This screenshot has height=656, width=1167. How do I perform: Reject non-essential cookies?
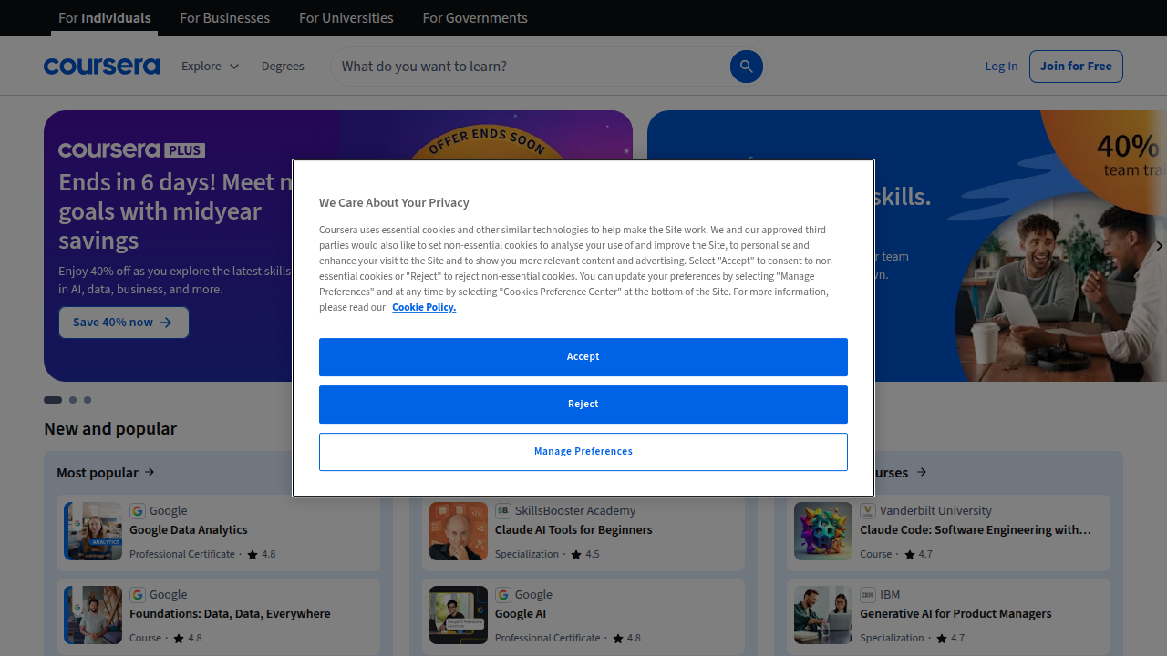pos(583,405)
